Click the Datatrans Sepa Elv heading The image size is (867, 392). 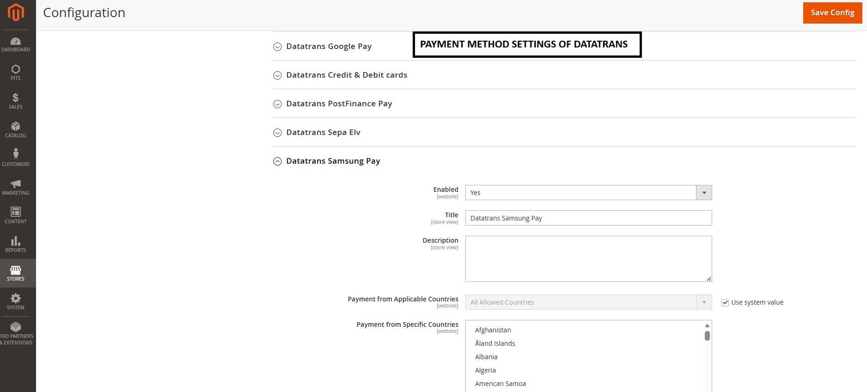[323, 132]
